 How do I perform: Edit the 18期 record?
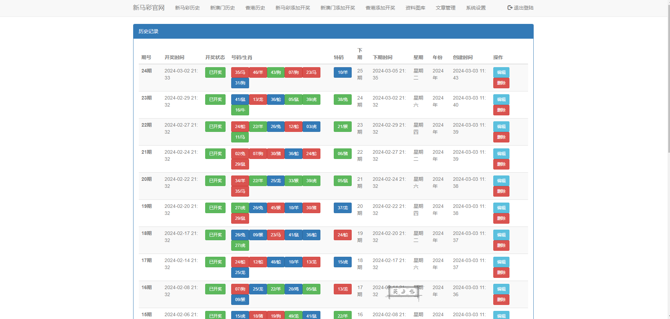[x=501, y=235]
